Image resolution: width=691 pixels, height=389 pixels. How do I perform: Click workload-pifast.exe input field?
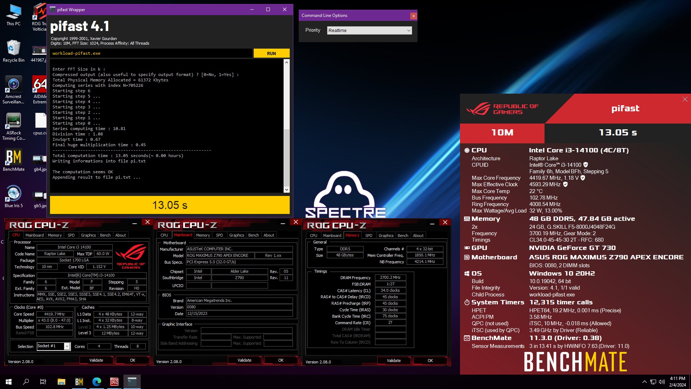151,53
